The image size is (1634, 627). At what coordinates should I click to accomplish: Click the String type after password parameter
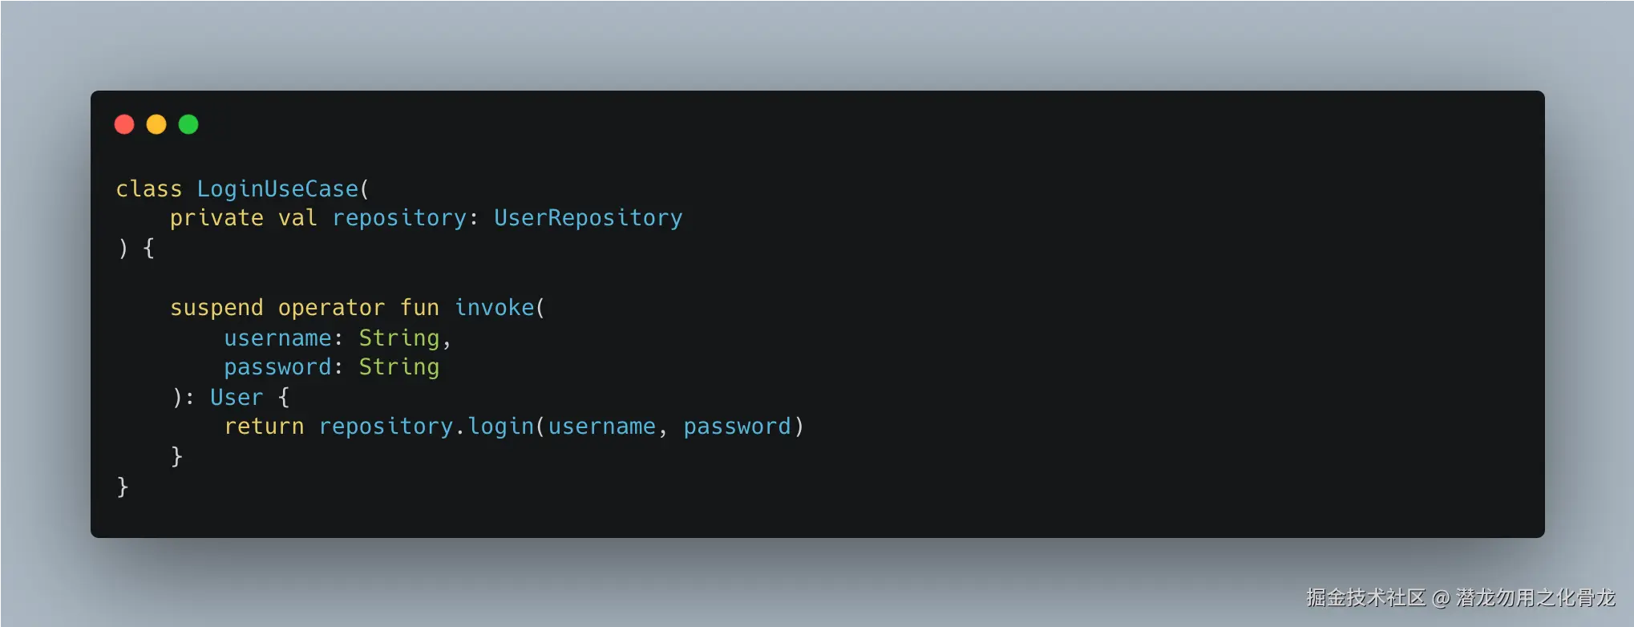click(x=399, y=367)
